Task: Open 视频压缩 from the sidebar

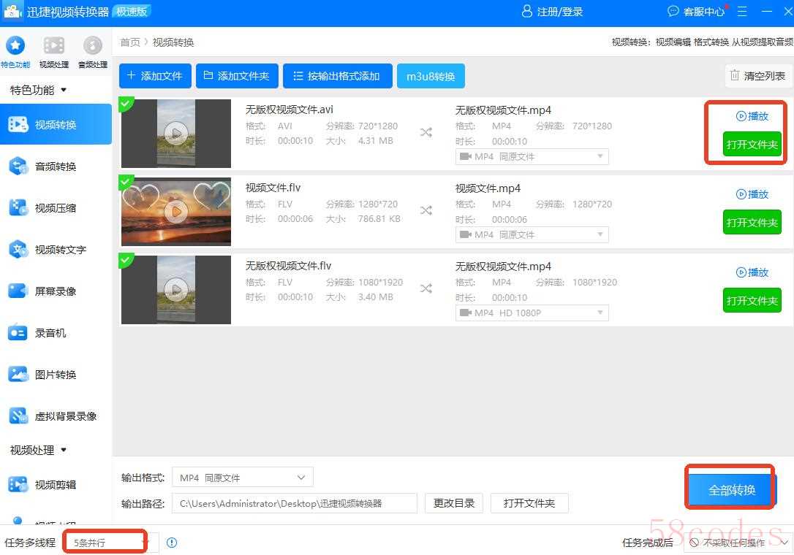Action: coord(56,208)
